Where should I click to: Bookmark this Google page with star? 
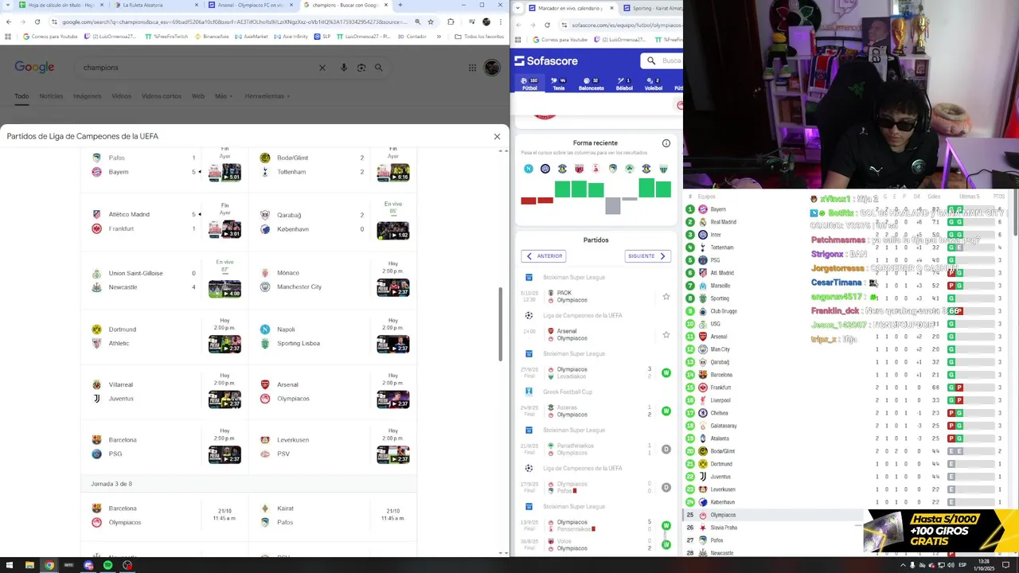[431, 22]
